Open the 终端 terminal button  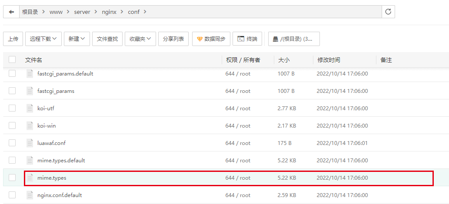pyautogui.click(x=247, y=39)
